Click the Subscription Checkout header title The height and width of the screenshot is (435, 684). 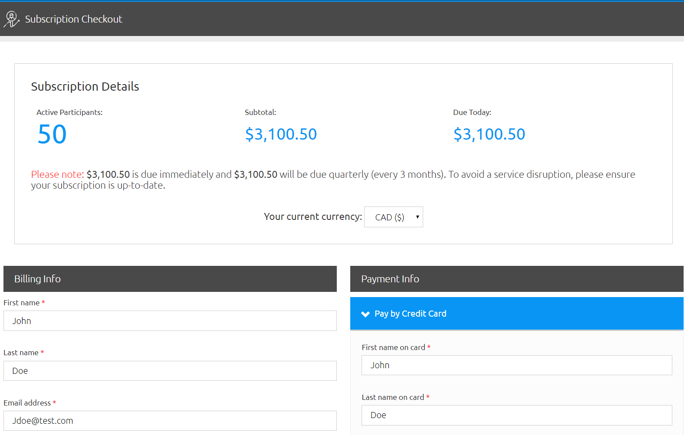coord(73,19)
